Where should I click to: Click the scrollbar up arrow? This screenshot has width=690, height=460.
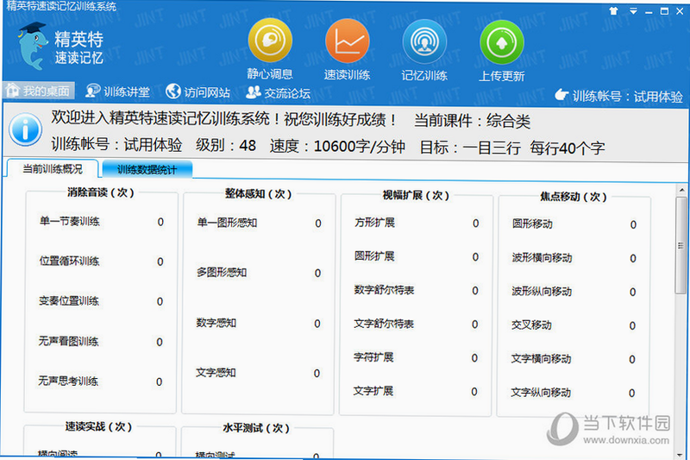681,190
